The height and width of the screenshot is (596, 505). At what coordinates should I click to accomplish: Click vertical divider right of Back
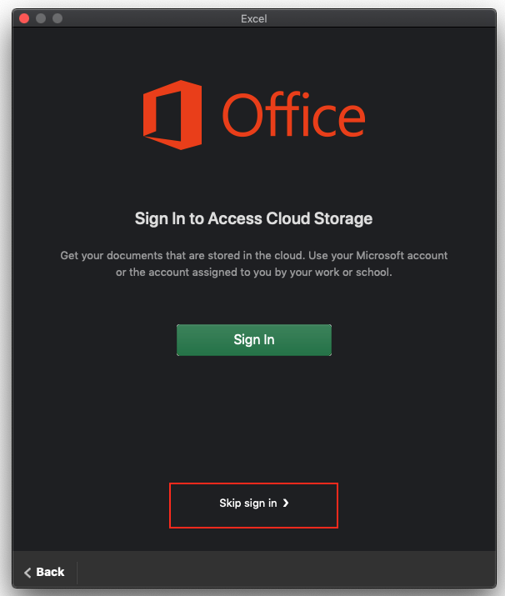point(77,573)
